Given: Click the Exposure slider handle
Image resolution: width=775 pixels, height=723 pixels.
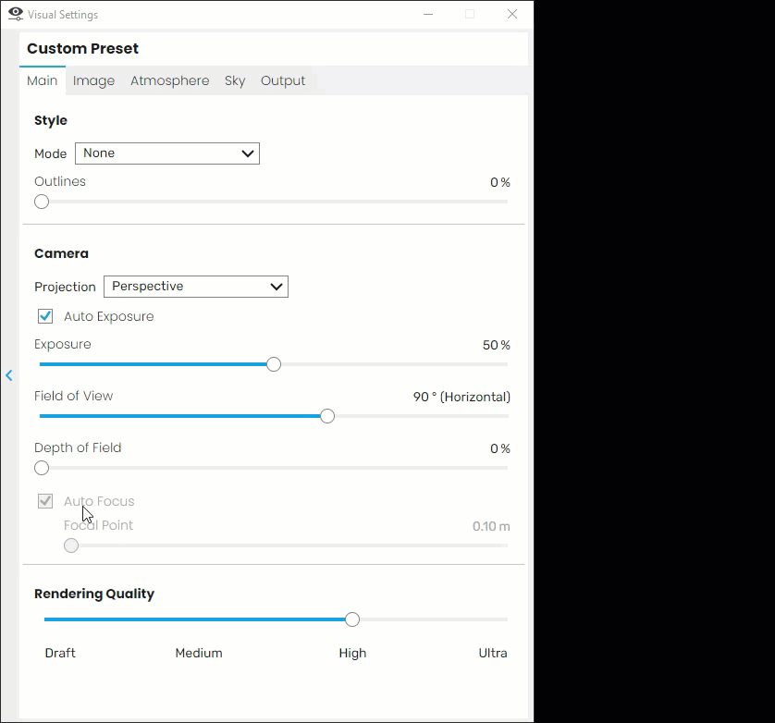Looking at the screenshot, I should (x=274, y=364).
